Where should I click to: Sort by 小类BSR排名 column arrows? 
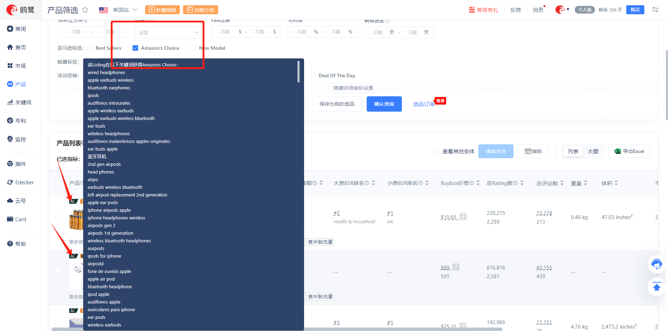pos(427,183)
